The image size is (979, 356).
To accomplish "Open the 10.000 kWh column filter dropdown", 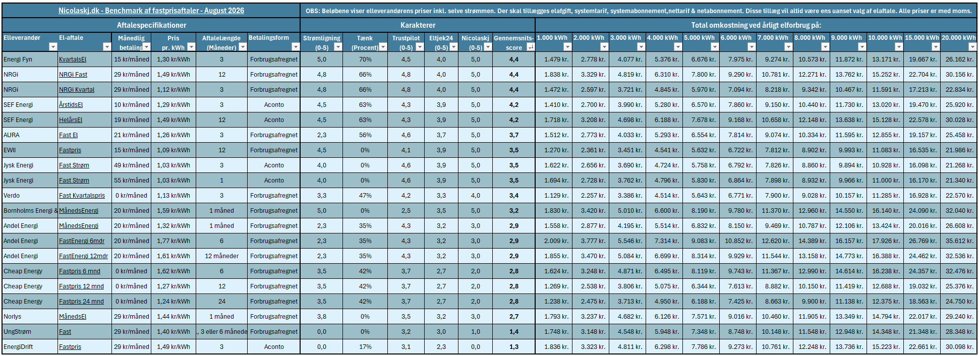I will 899,47.
